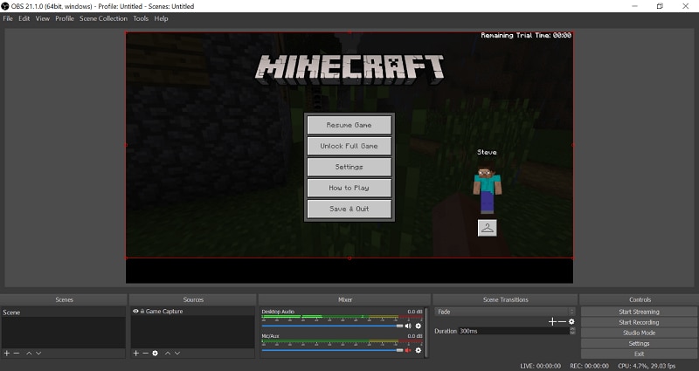The width and height of the screenshot is (699, 371).
Task: Click Start Recording button
Action: pos(639,322)
